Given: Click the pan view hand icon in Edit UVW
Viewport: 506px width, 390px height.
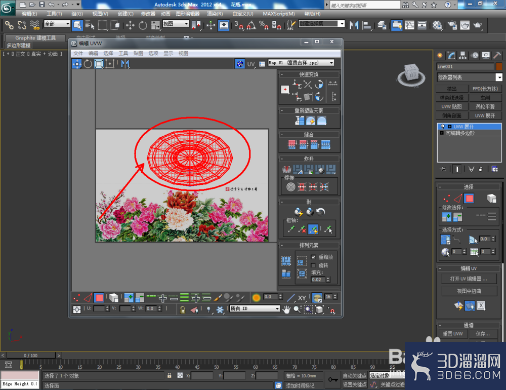Looking at the screenshot, I should coord(286,309).
